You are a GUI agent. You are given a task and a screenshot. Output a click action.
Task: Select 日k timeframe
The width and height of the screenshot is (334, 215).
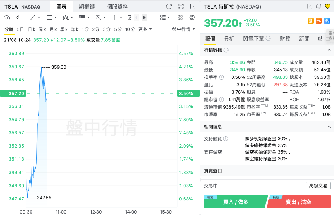tap(32, 29)
